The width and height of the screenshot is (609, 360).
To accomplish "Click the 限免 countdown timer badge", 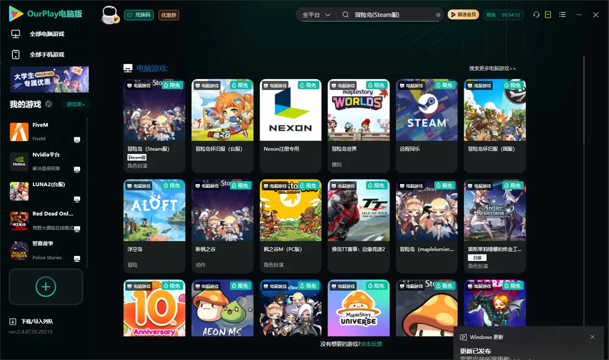I will tap(503, 15).
